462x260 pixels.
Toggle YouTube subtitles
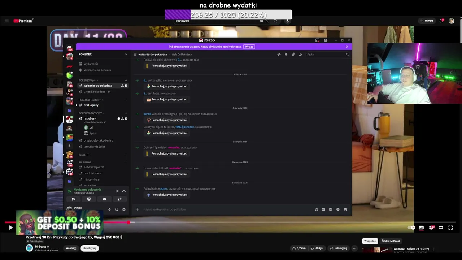point(421,227)
